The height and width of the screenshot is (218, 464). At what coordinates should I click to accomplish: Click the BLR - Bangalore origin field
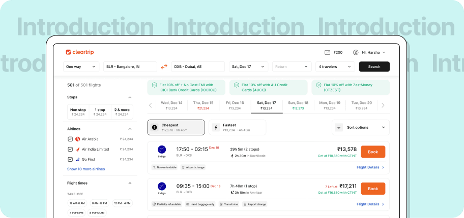pos(130,66)
